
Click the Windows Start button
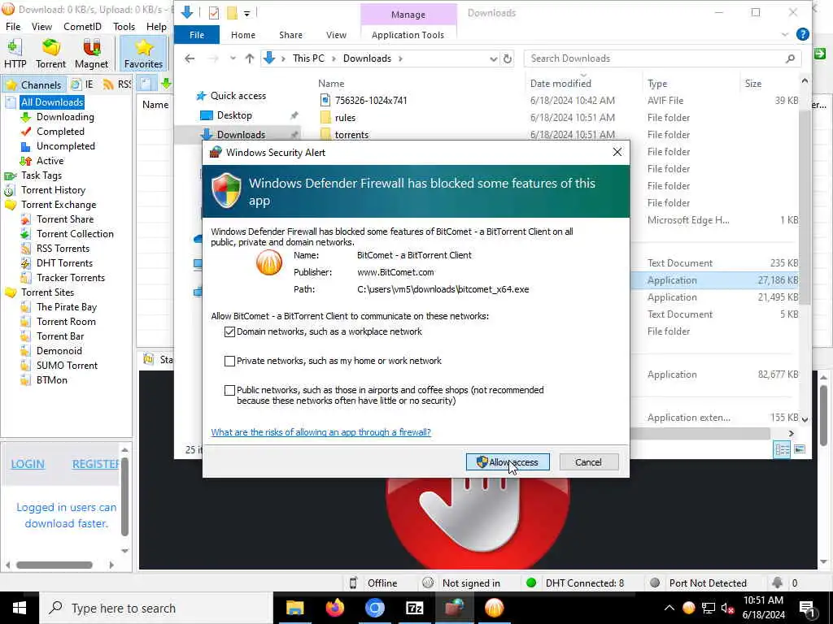click(20, 608)
